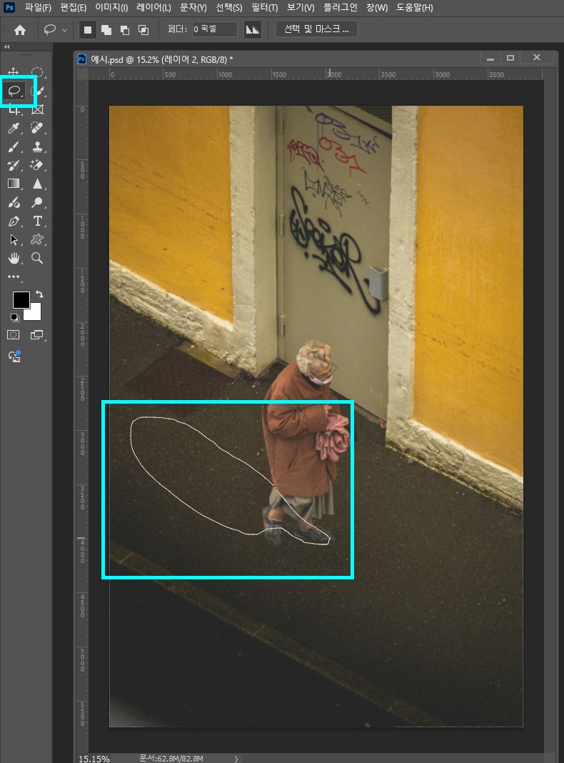This screenshot has height=763, width=564.
Task: Open the Edit Toolbar three-dots menu
Action: [x=14, y=277]
